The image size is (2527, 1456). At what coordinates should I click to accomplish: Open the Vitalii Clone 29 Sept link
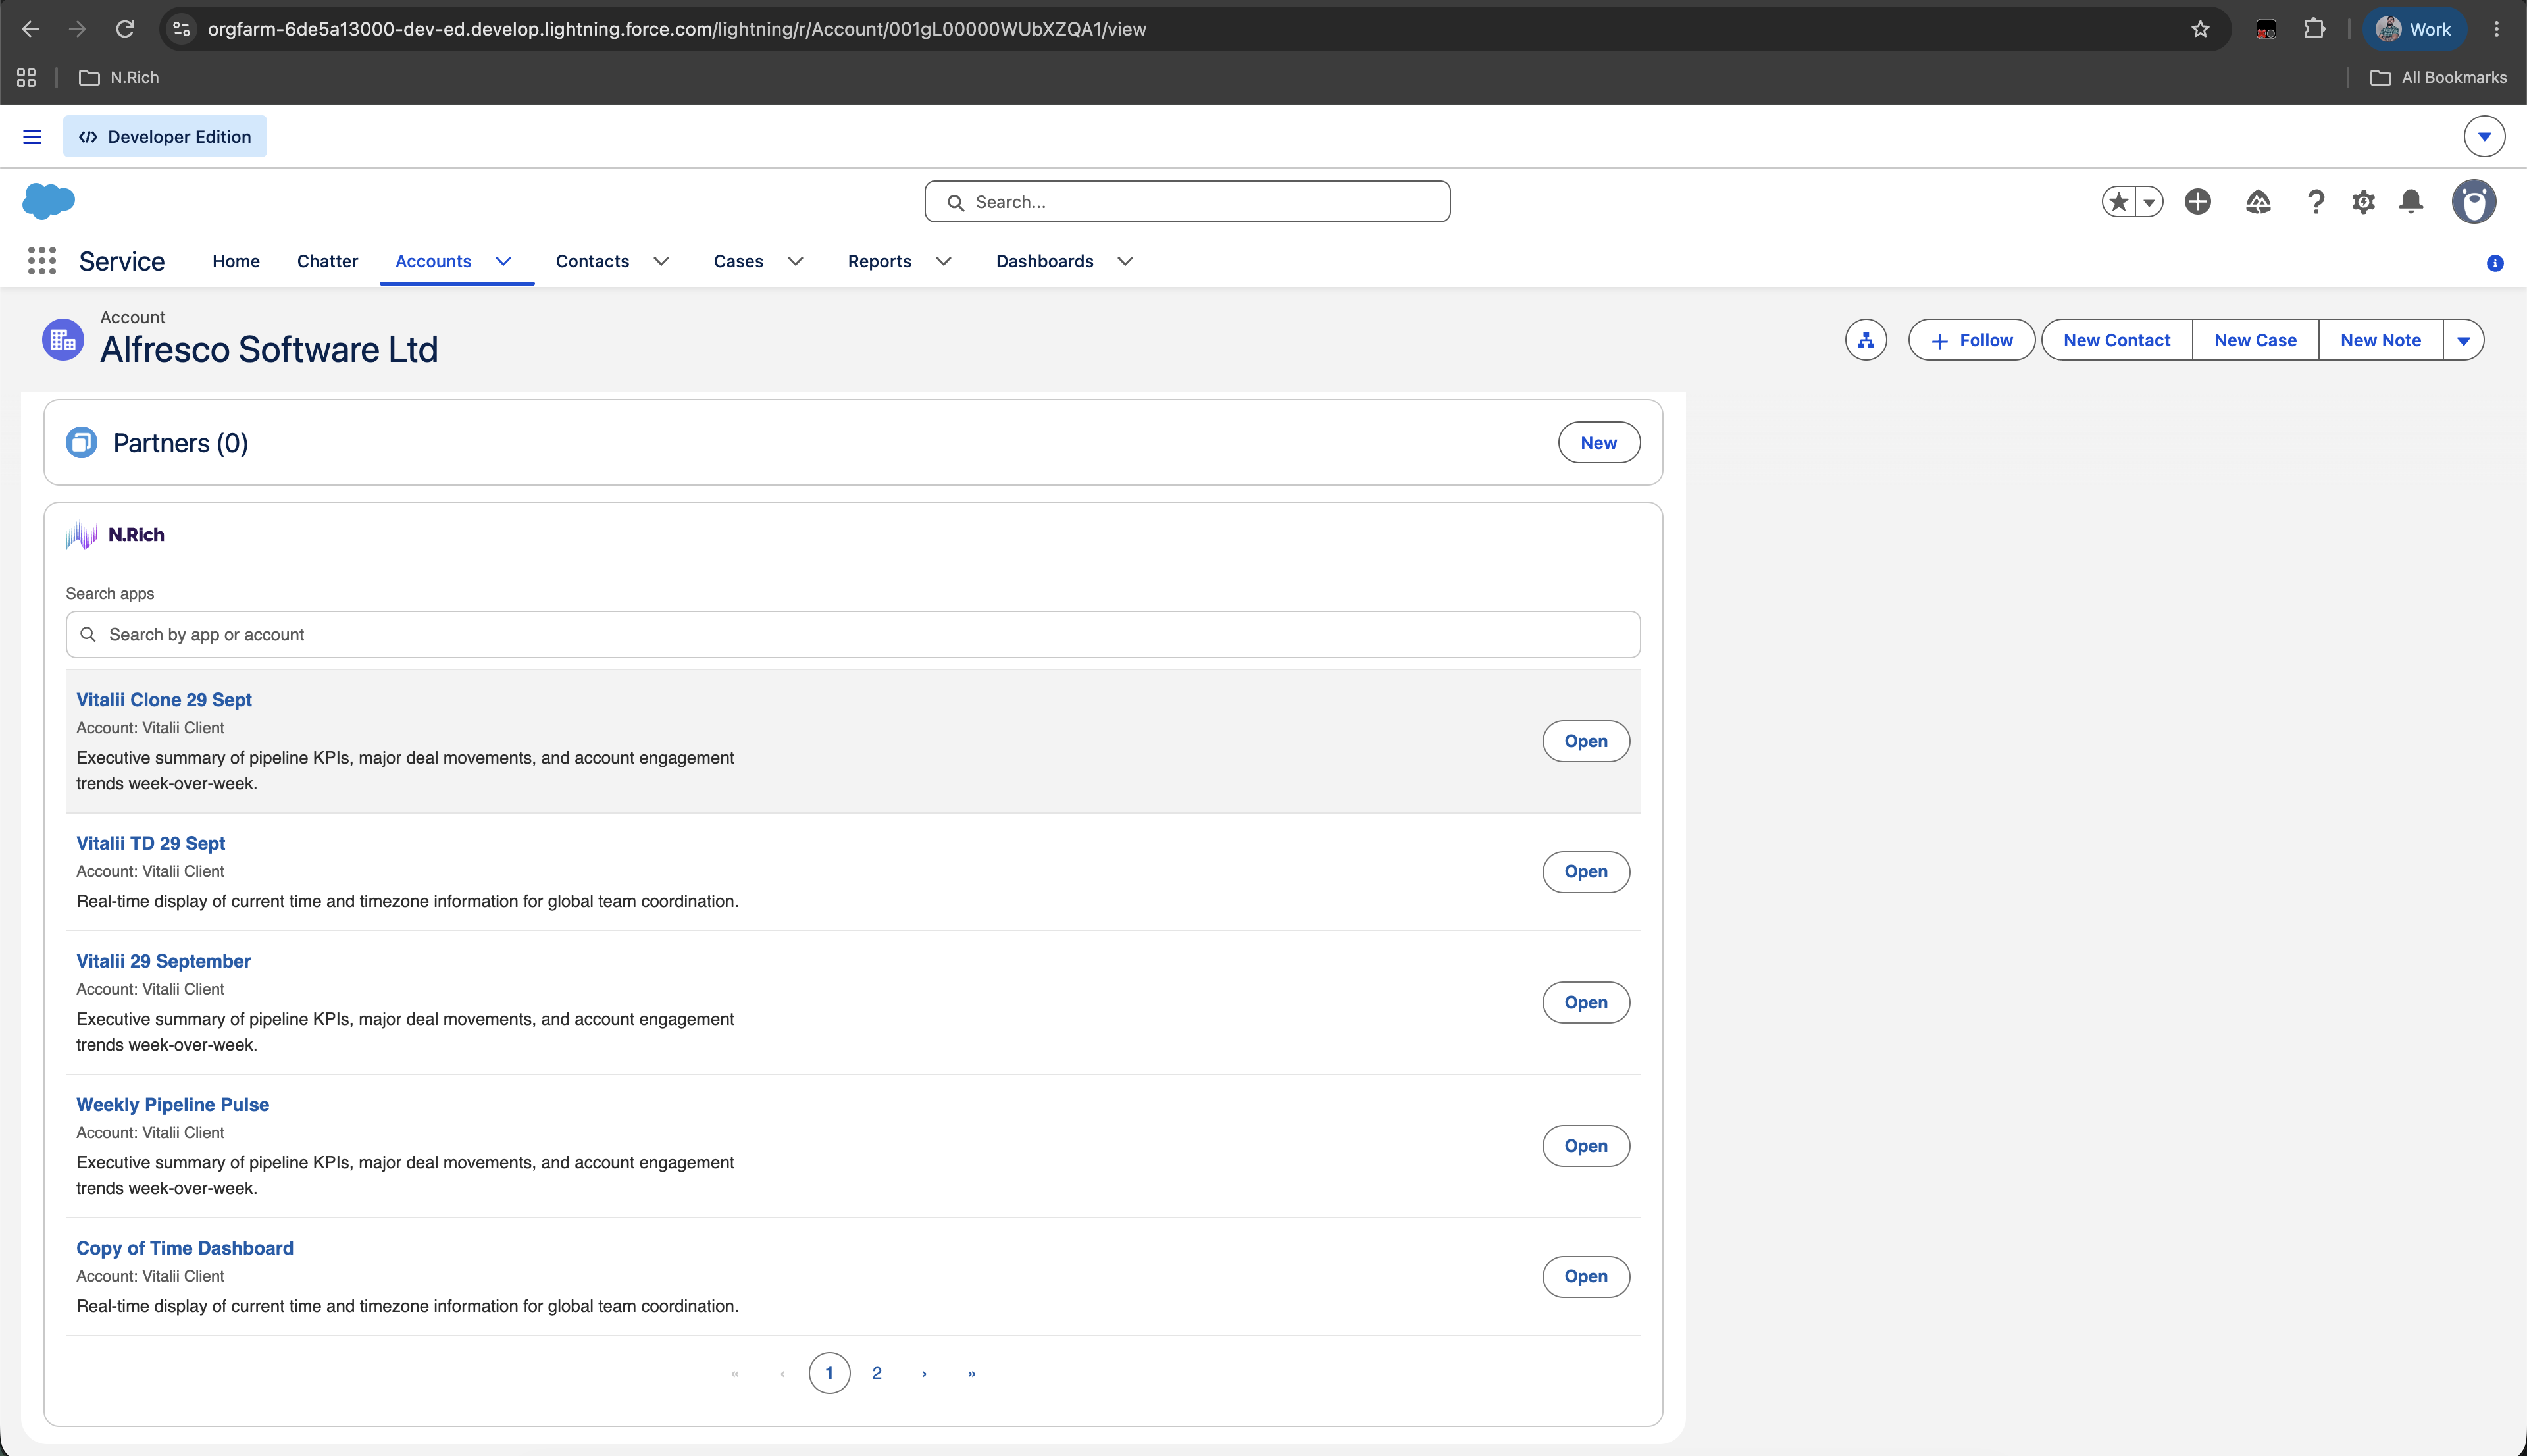[x=164, y=700]
